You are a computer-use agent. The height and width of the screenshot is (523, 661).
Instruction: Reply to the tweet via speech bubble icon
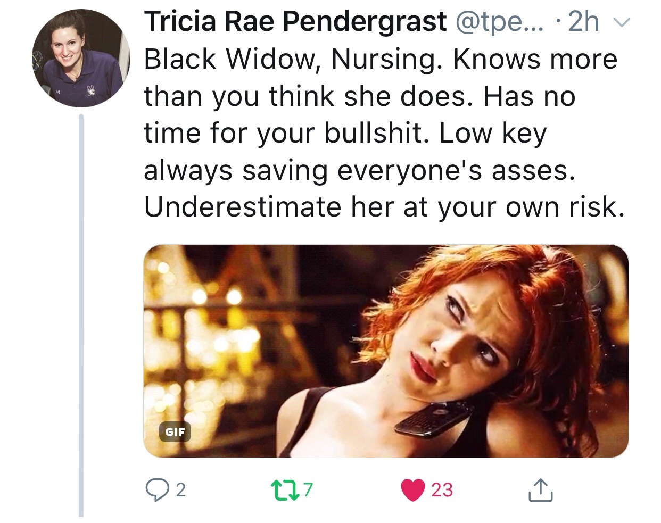[156, 490]
